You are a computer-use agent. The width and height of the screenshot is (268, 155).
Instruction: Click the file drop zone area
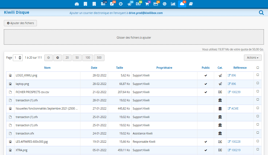(x=134, y=38)
